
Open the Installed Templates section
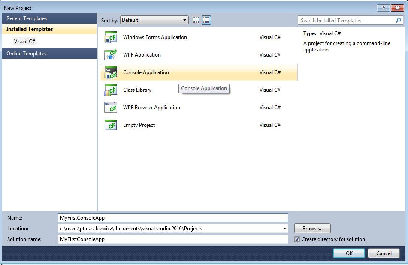[49, 29]
